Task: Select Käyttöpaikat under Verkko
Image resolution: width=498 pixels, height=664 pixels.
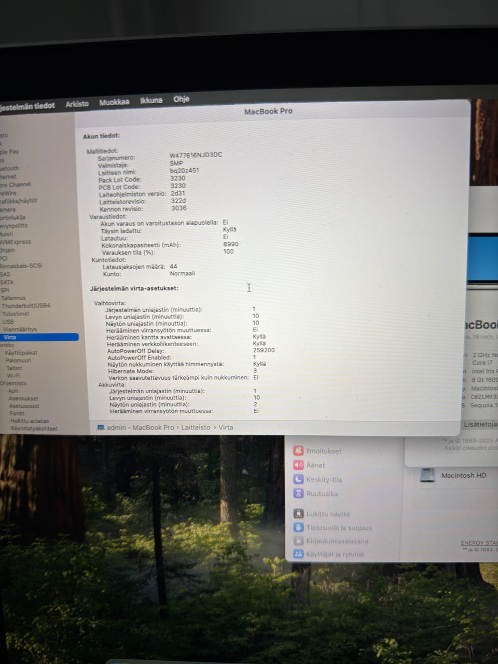Action: click(x=21, y=353)
